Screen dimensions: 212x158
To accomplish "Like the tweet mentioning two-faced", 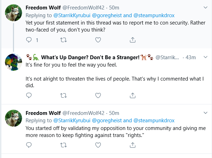I will 98,40.
